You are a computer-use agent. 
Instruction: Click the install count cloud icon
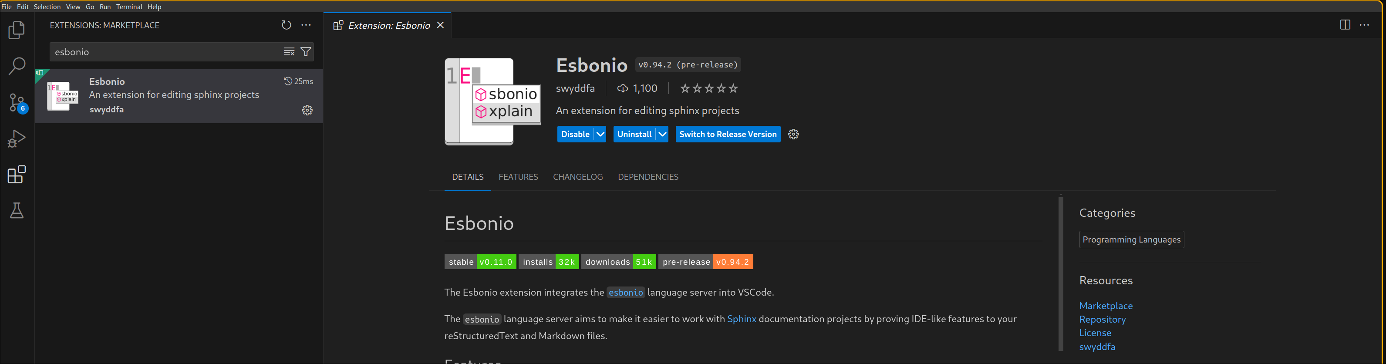(x=623, y=88)
